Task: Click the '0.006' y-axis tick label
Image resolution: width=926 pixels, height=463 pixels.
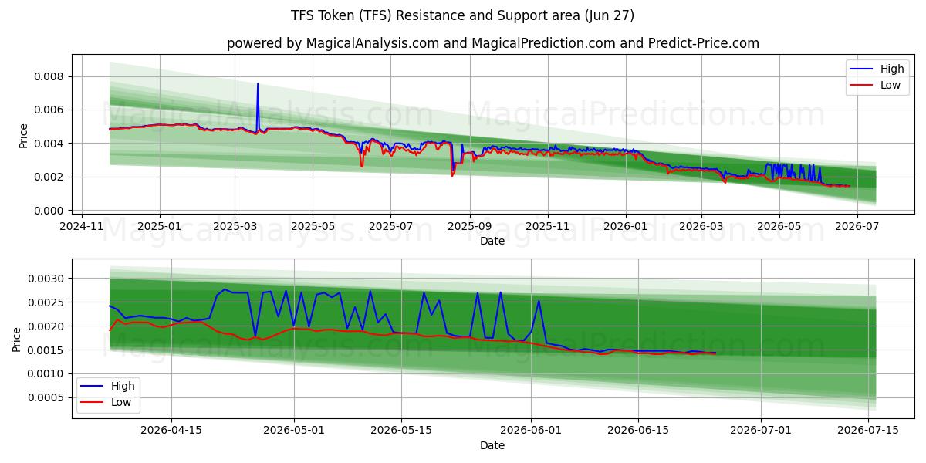Action: click(49, 110)
